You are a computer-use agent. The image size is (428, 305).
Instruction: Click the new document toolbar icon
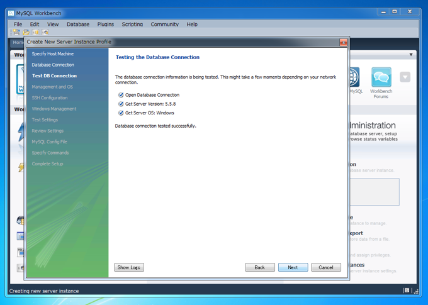pos(16,32)
